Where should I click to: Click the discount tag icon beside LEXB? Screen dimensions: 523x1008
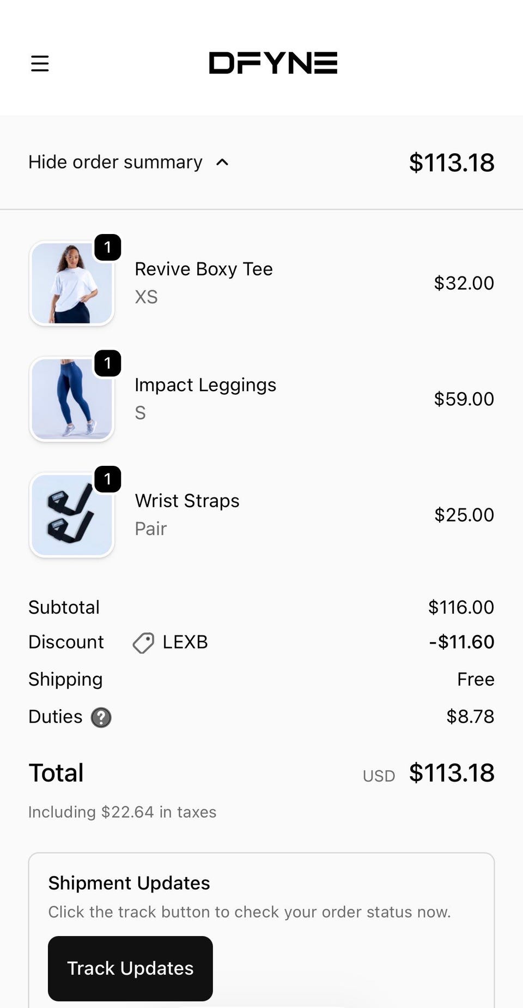tap(143, 643)
